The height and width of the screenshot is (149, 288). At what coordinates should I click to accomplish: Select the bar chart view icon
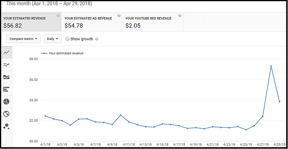pyautogui.click(x=7, y=89)
